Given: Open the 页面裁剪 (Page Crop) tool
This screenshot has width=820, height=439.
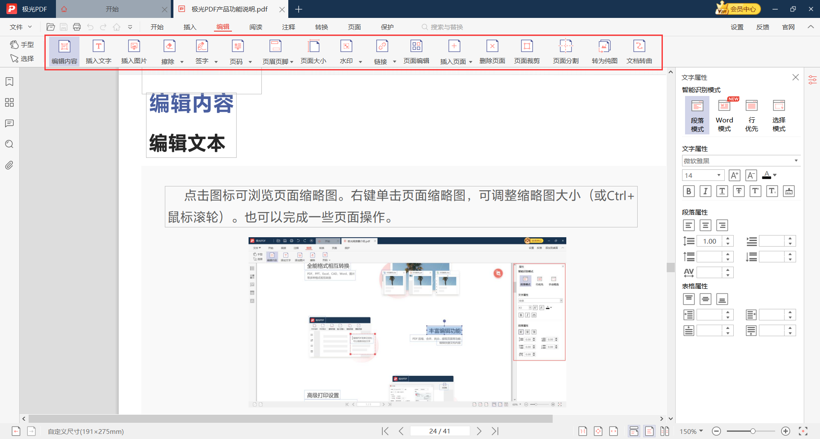Looking at the screenshot, I should tap(527, 50).
